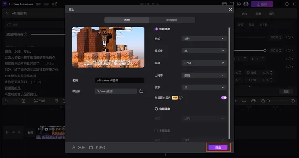Click link snapping icon in timeline toolbar
Screen dimensions: 299x158
tap(244, 101)
